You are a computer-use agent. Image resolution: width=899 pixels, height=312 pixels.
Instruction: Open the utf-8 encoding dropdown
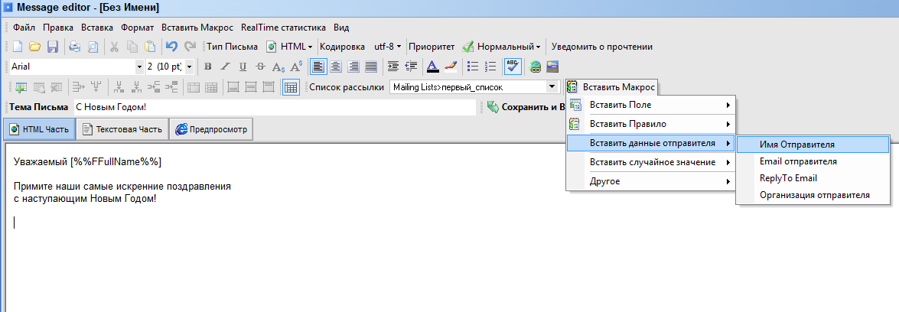[x=388, y=47]
